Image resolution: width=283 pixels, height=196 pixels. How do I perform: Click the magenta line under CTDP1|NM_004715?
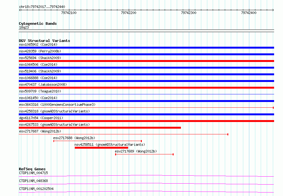tap(146, 176)
